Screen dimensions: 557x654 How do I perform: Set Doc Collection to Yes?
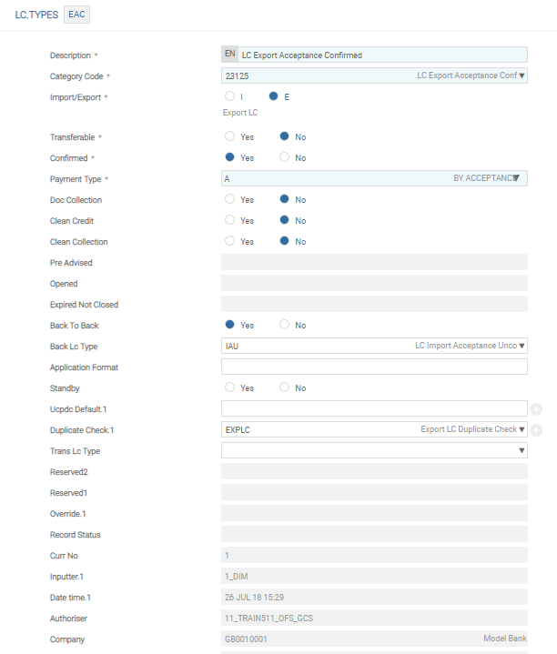[x=229, y=199]
